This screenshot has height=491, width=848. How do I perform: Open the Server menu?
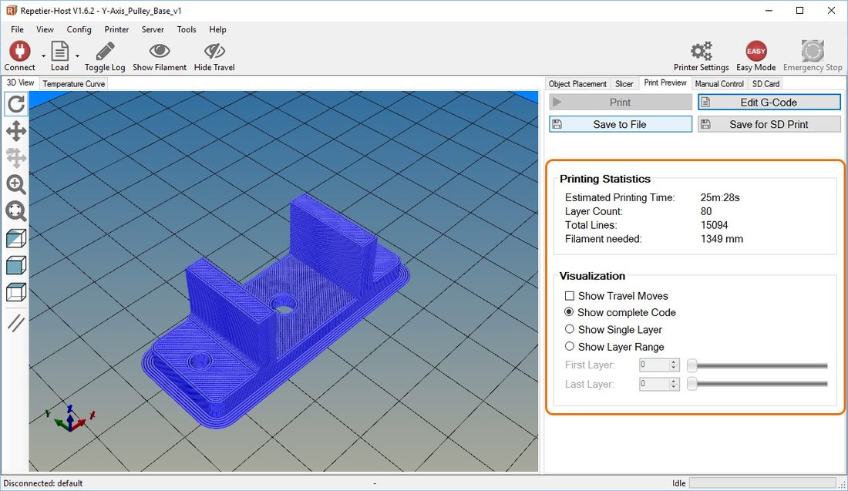pyautogui.click(x=153, y=29)
